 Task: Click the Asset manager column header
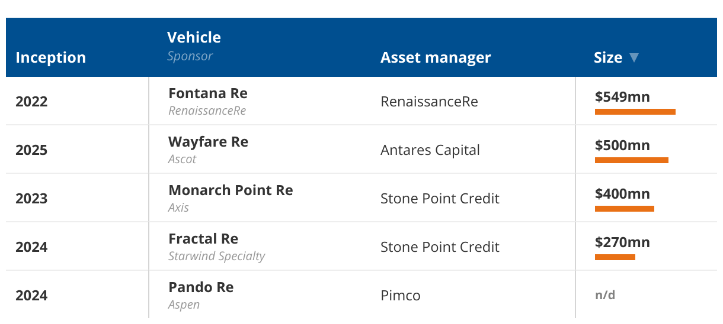(x=436, y=57)
